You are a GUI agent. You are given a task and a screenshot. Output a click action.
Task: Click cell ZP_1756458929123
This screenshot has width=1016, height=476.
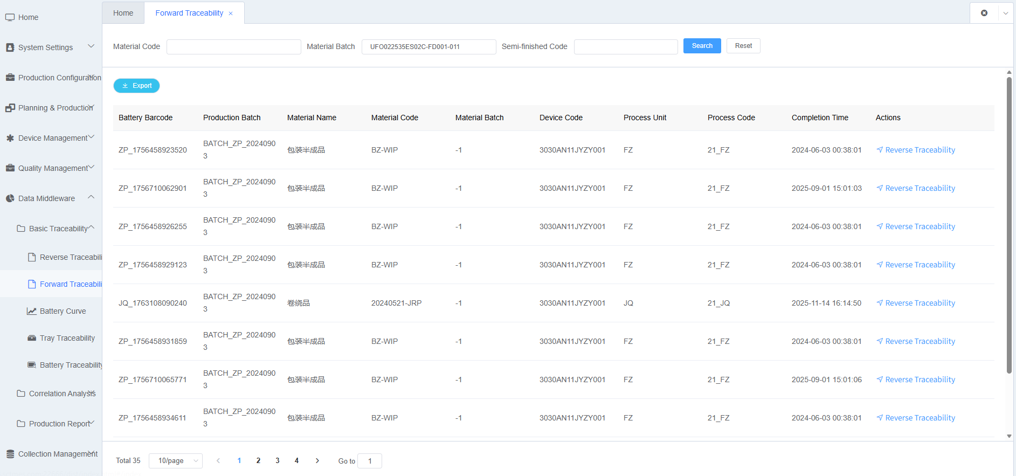click(x=153, y=265)
